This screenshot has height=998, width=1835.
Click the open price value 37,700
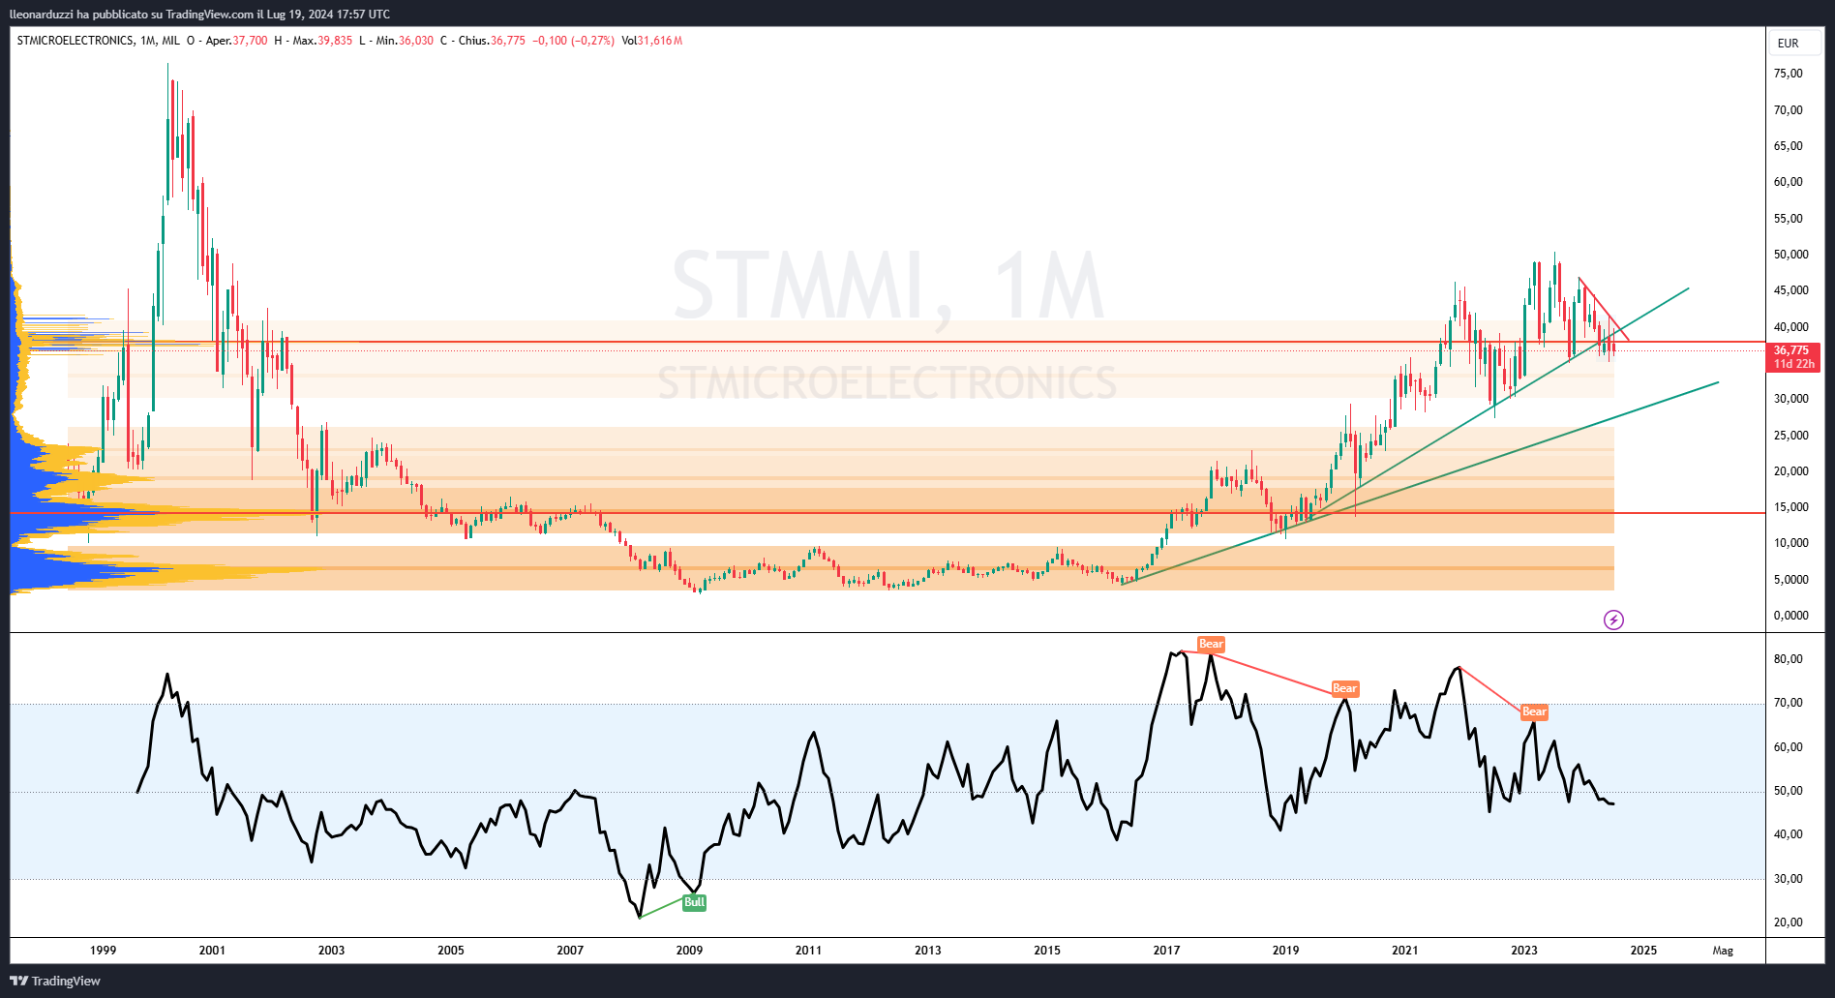pos(250,41)
